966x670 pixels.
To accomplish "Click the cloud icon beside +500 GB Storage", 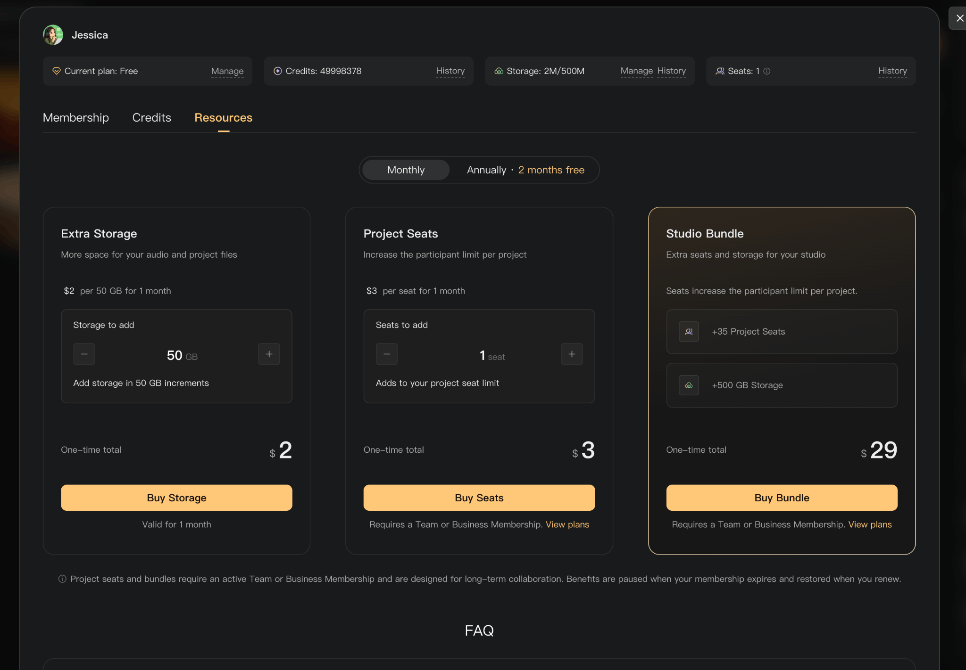I will coord(689,385).
